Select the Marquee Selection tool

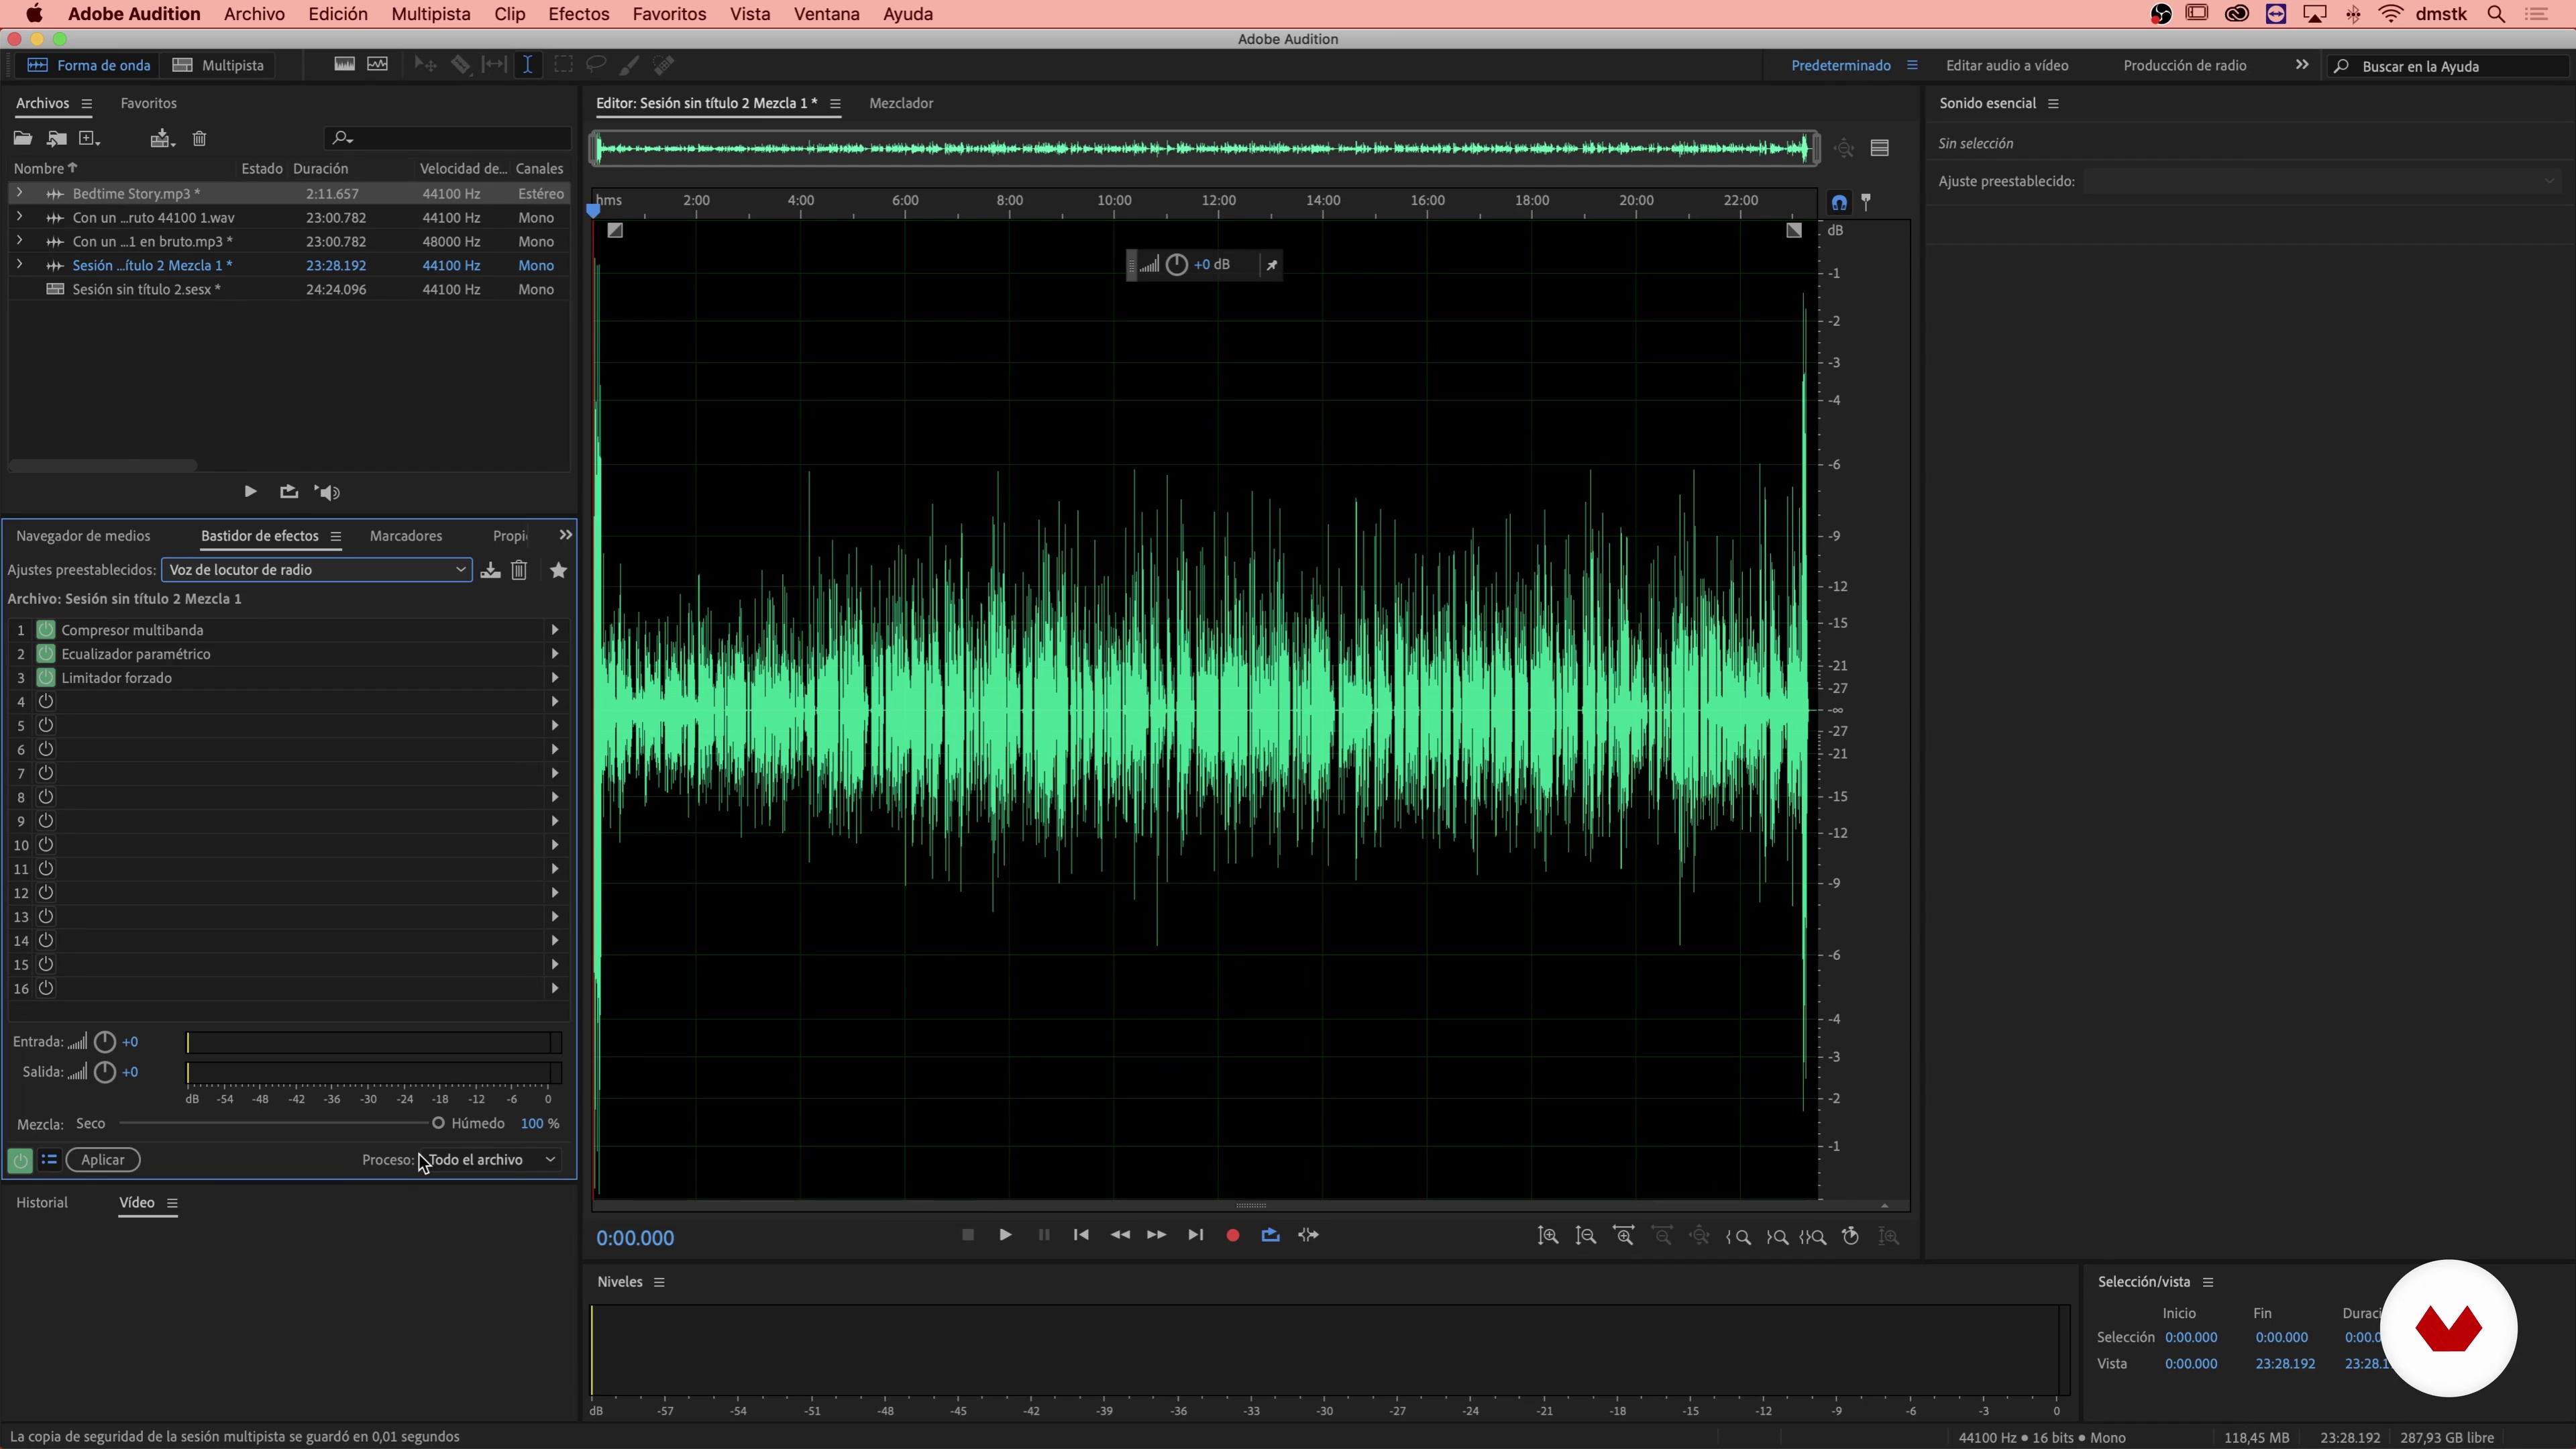pyautogui.click(x=563, y=65)
